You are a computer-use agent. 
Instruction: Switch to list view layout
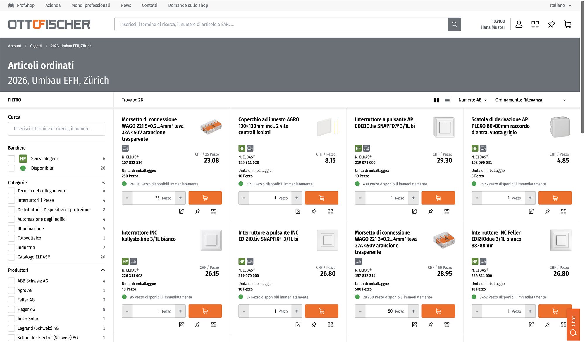click(x=447, y=100)
